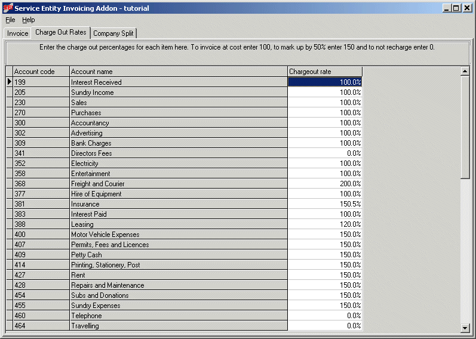Close the Service Entity Invoicing Addon window
Viewport: 476px width, 339px height.
[x=467, y=8]
